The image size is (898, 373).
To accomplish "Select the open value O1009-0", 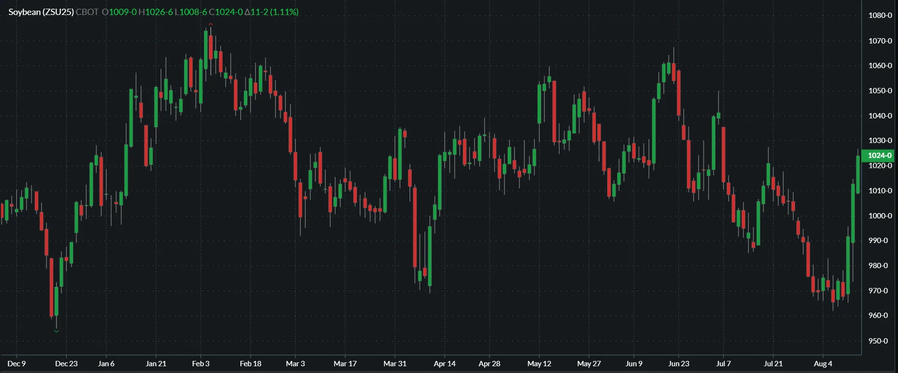I will pyautogui.click(x=119, y=12).
